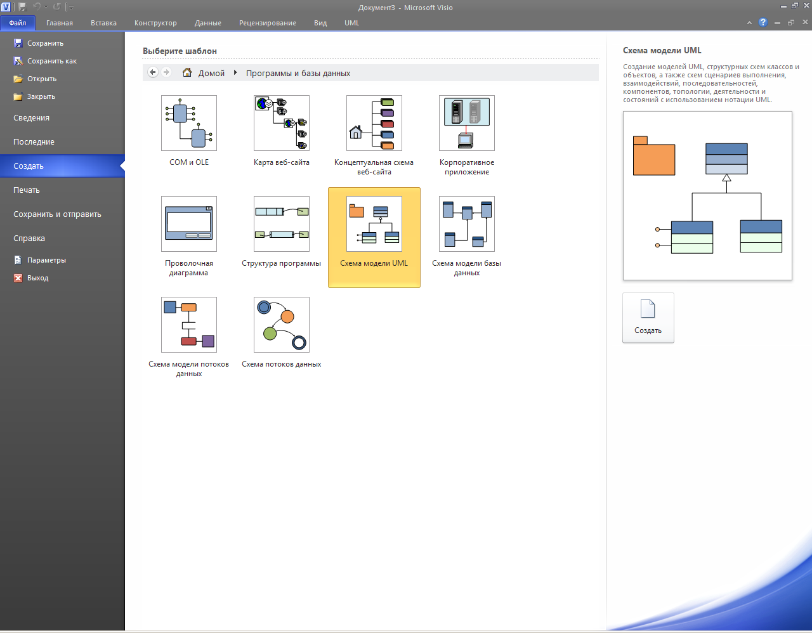Click the Visio application icon in title bar
This screenshot has width=812, height=633.
(6, 7)
